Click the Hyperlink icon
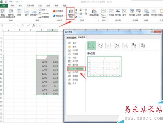 (x=146, y=12)
